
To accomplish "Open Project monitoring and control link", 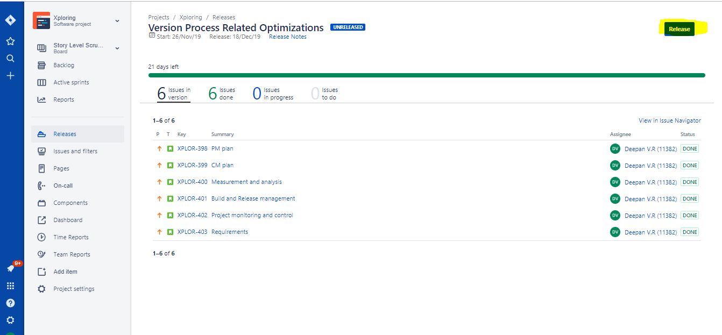I will pos(252,215).
